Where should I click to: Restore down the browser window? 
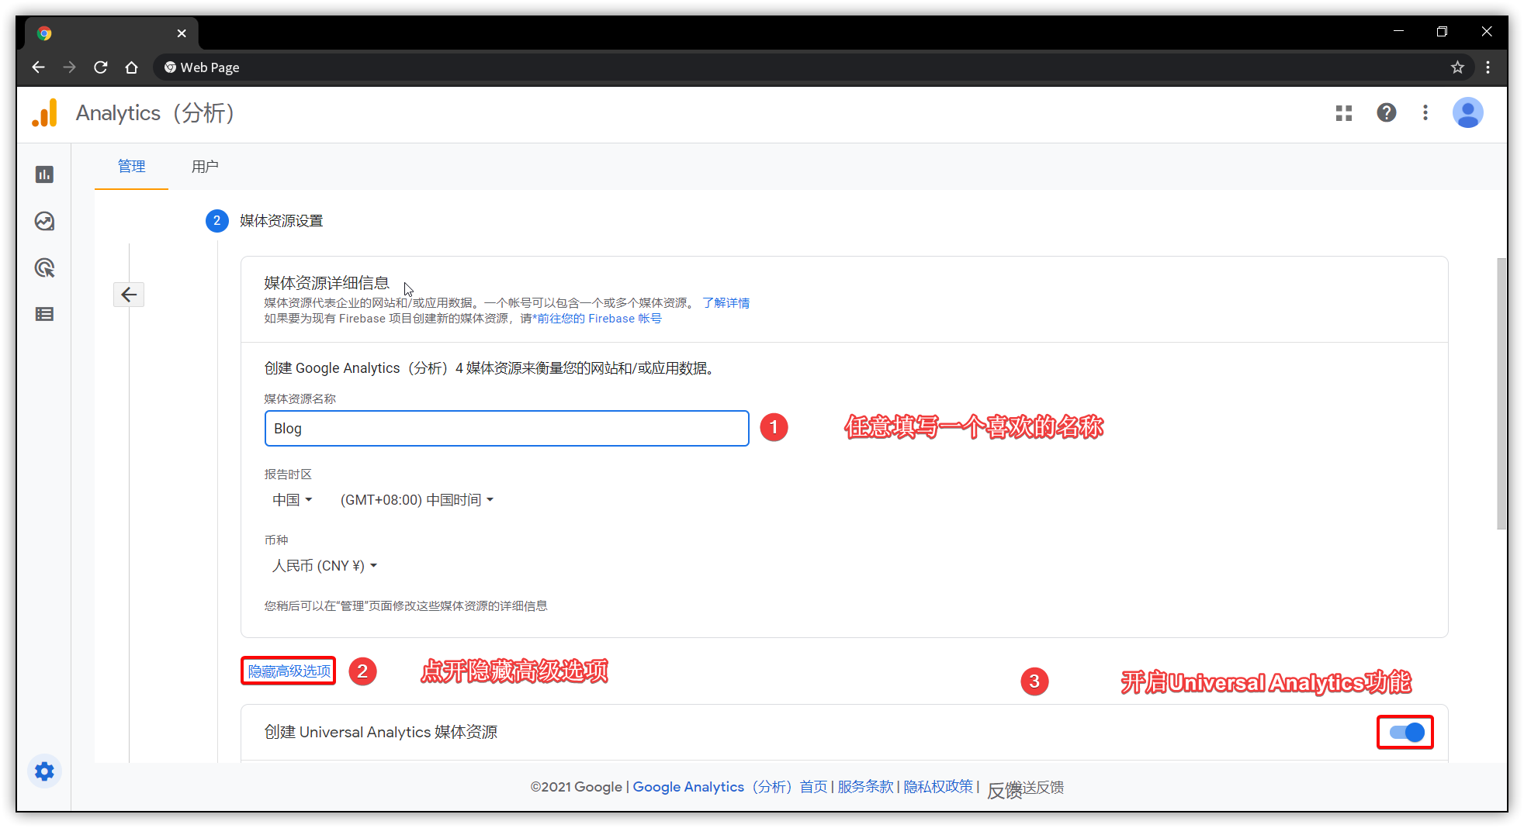coord(1442,31)
